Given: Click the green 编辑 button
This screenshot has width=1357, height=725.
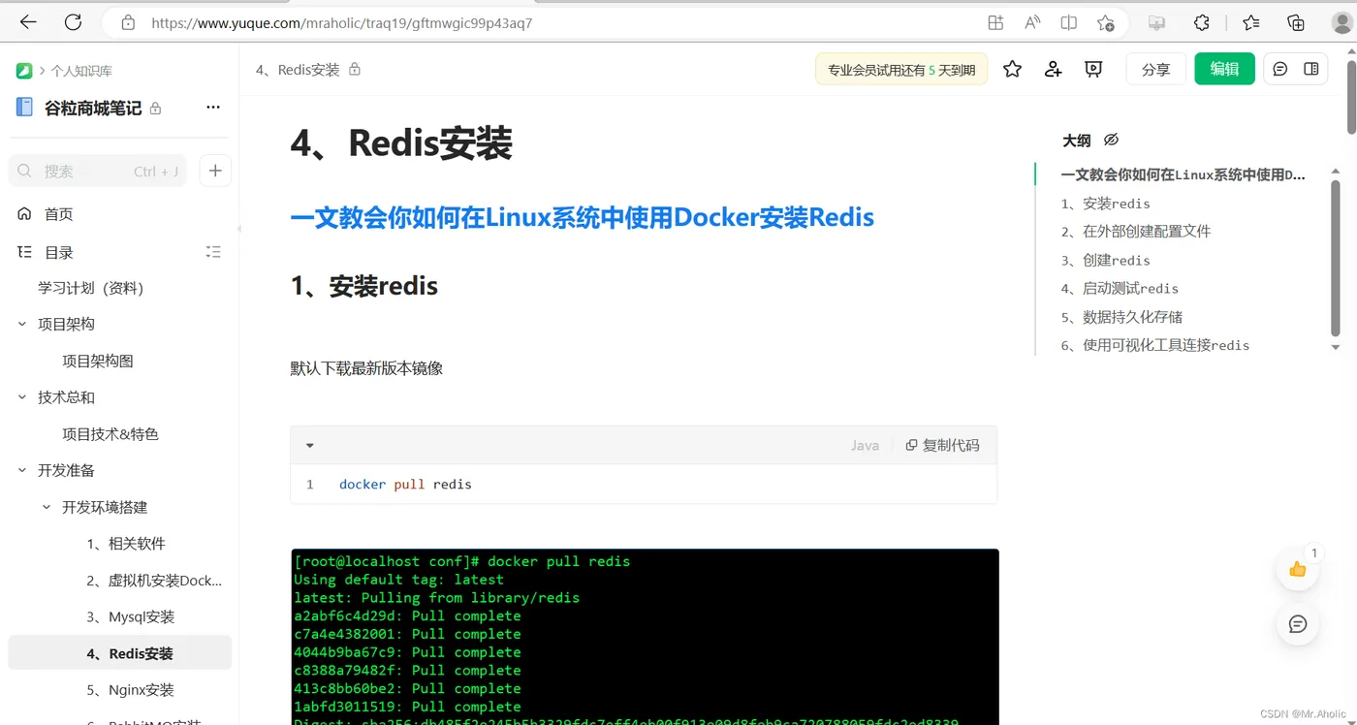Looking at the screenshot, I should [x=1224, y=69].
